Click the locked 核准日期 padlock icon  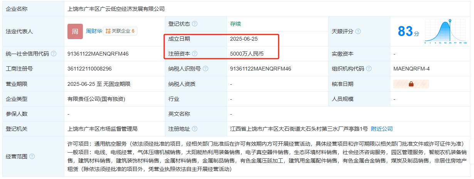(411, 84)
